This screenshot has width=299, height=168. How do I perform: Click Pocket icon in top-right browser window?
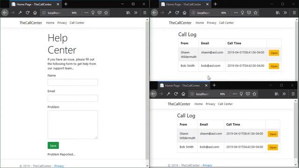249,13
